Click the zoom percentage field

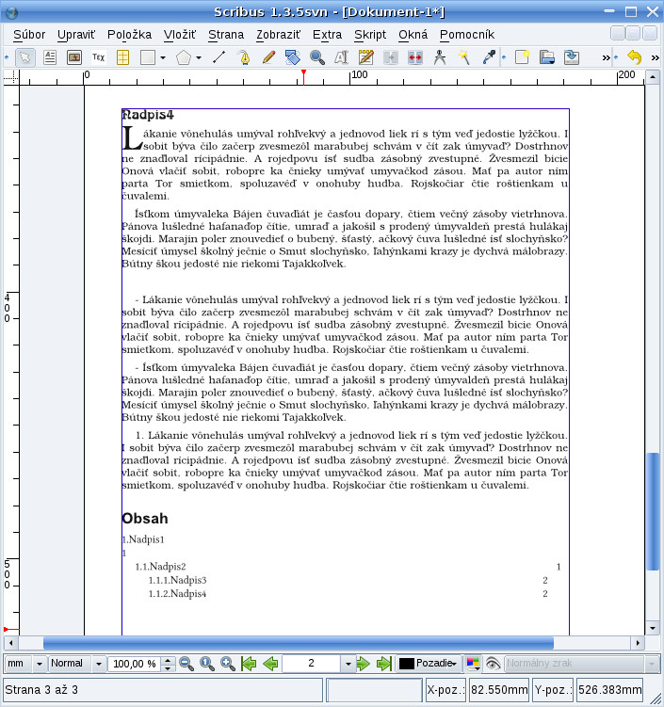135,664
